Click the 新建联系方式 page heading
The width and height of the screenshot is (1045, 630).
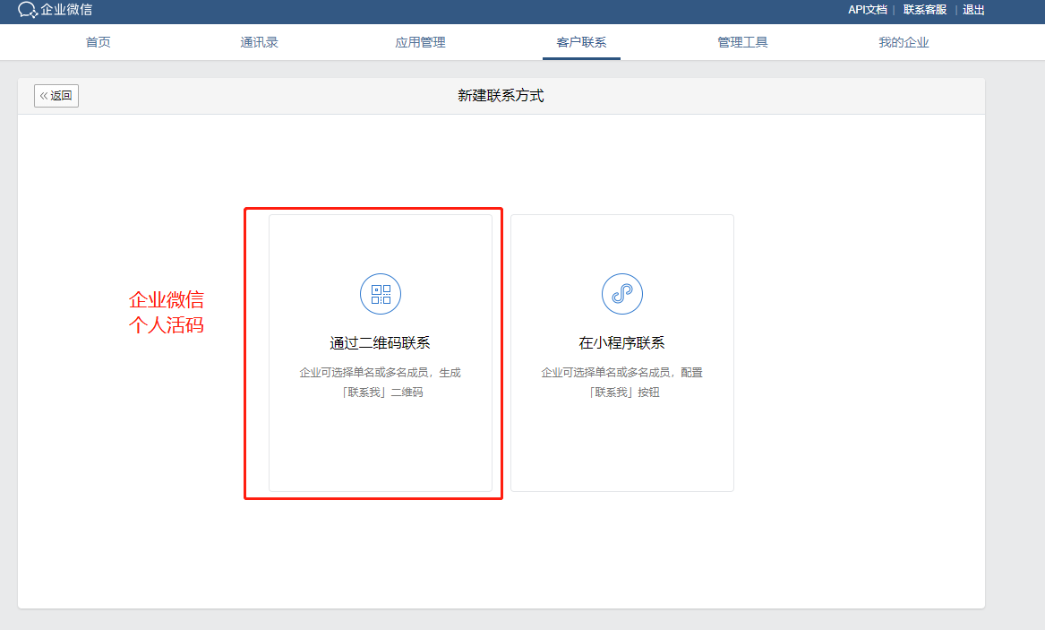pos(501,95)
